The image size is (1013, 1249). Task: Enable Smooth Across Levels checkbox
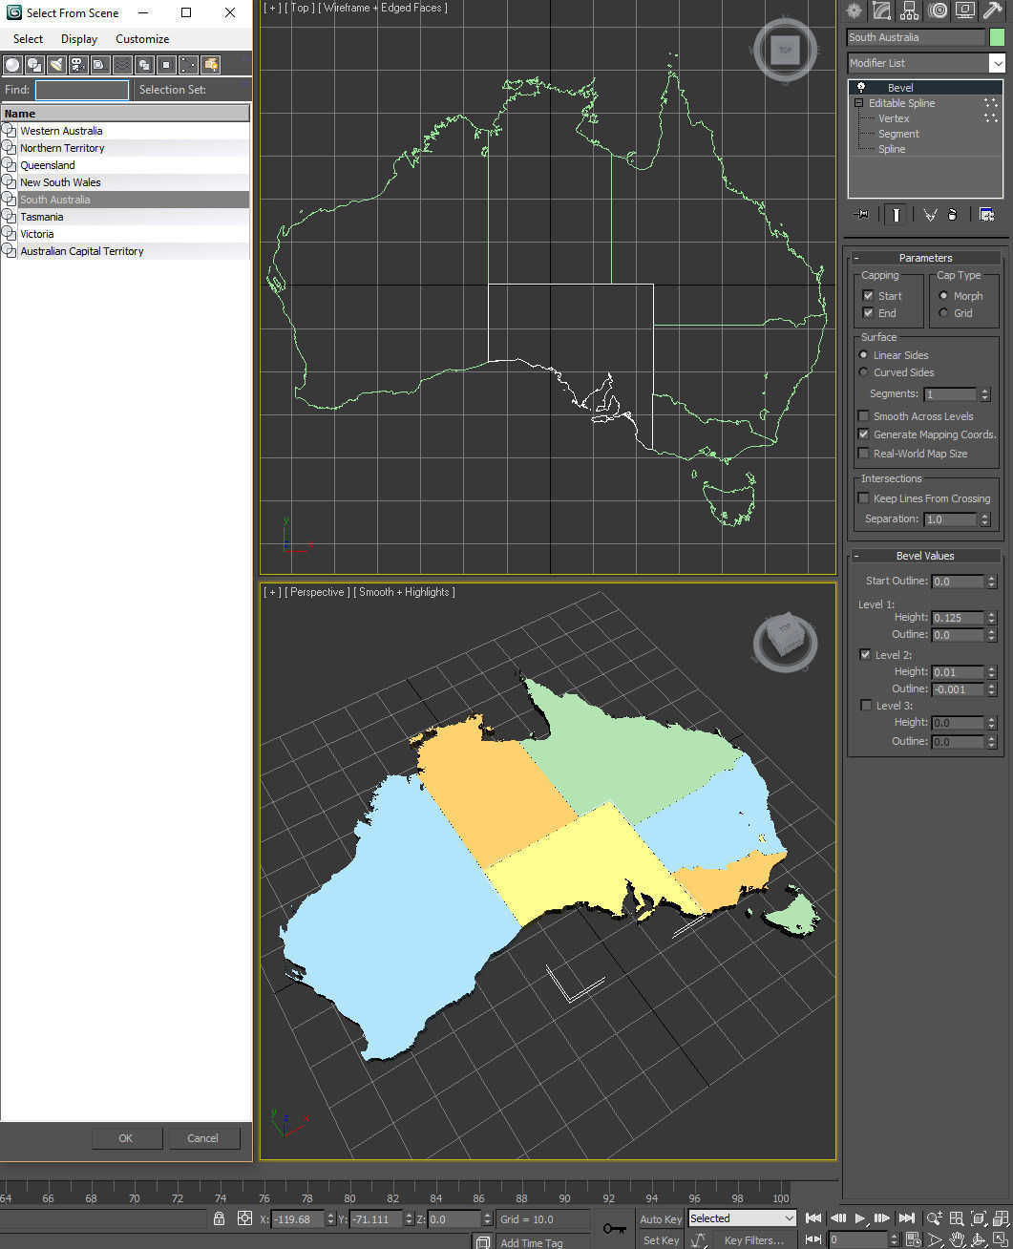pos(863,416)
